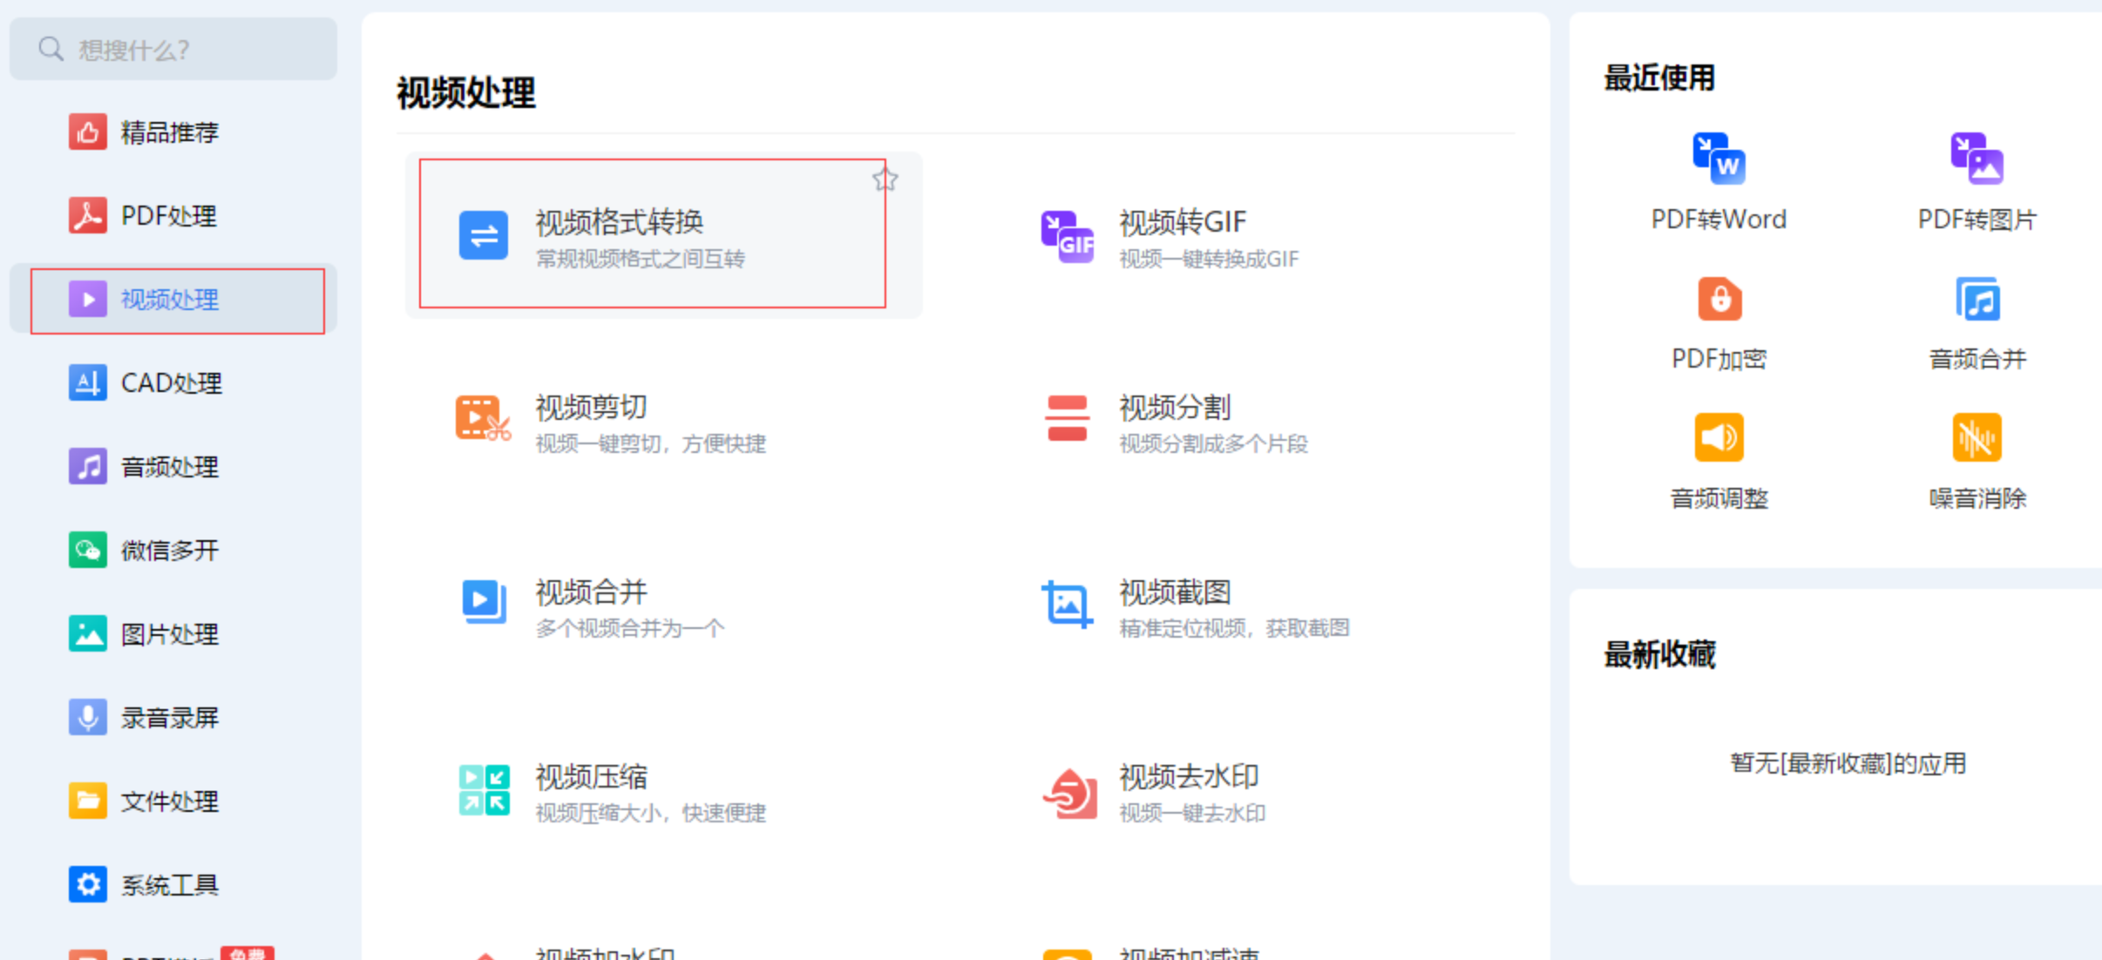2102x960 pixels.
Task: Open the 精品推荐 sidebar category
Action: [173, 132]
